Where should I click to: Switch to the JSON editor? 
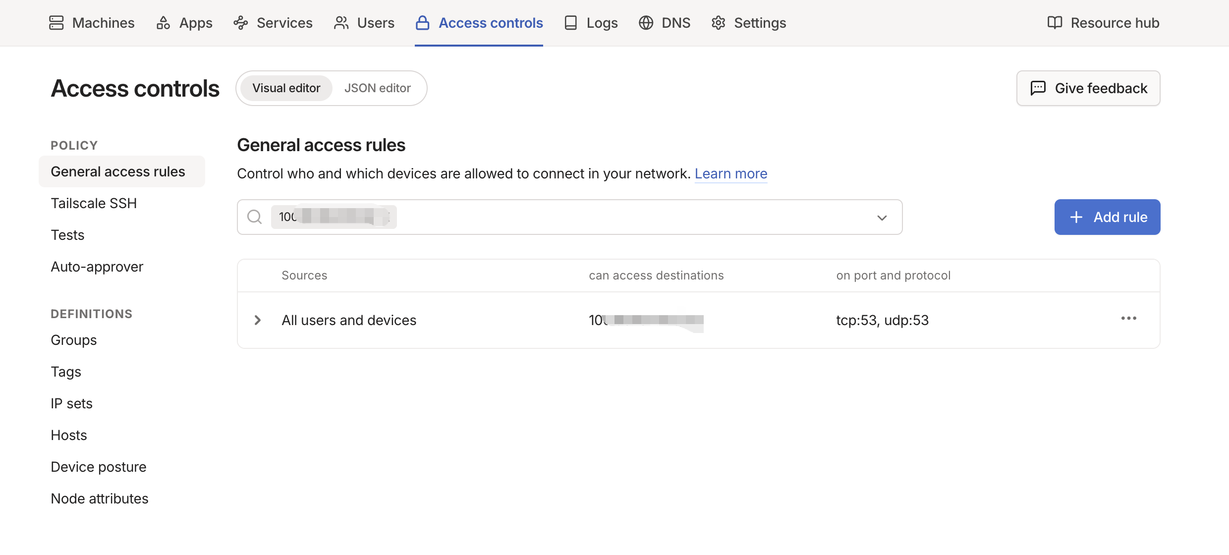(x=378, y=88)
